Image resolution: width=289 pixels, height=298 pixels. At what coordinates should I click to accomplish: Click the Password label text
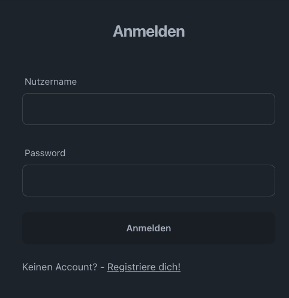point(45,153)
